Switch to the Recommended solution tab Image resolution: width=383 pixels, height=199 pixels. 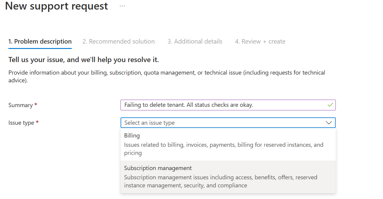(118, 41)
